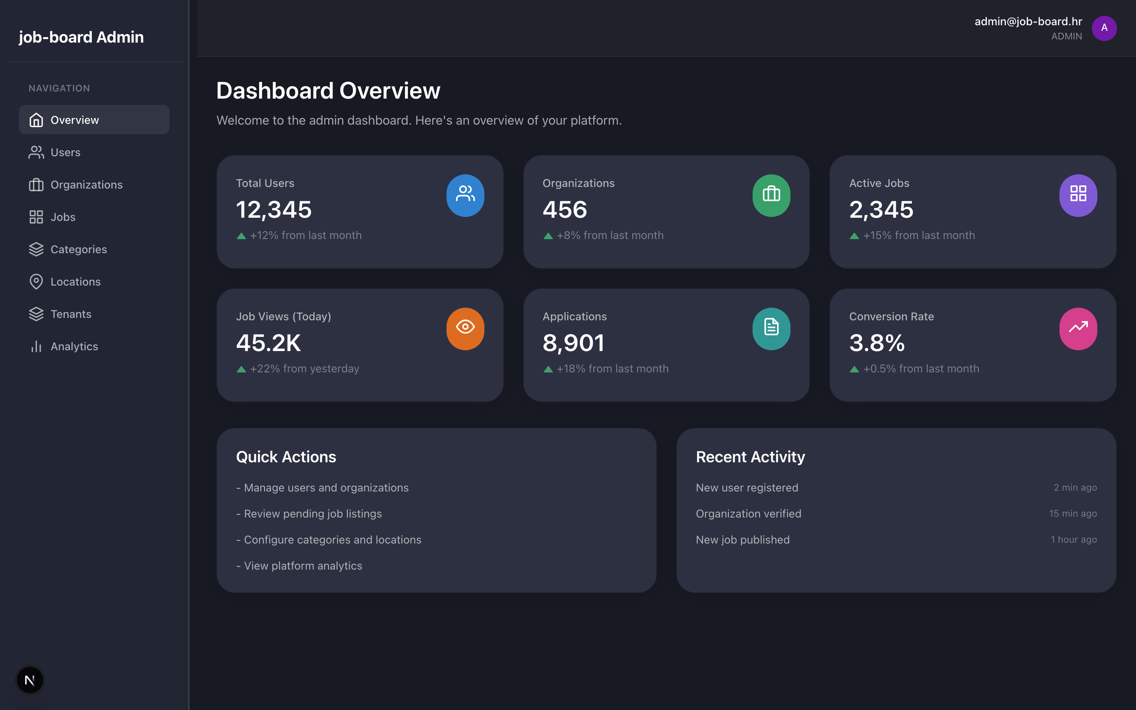Open the Analytics bar-chart icon

pos(37,346)
